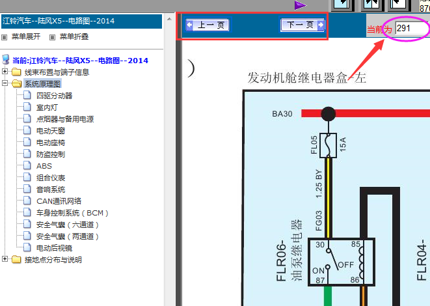The image size is (430, 306).
Task: Go to previous page with 上一页
Action: pyautogui.click(x=208, y=25)
